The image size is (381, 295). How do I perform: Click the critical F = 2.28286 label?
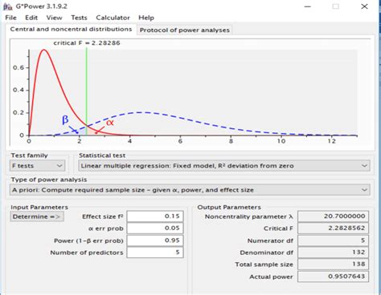(87, 43)
